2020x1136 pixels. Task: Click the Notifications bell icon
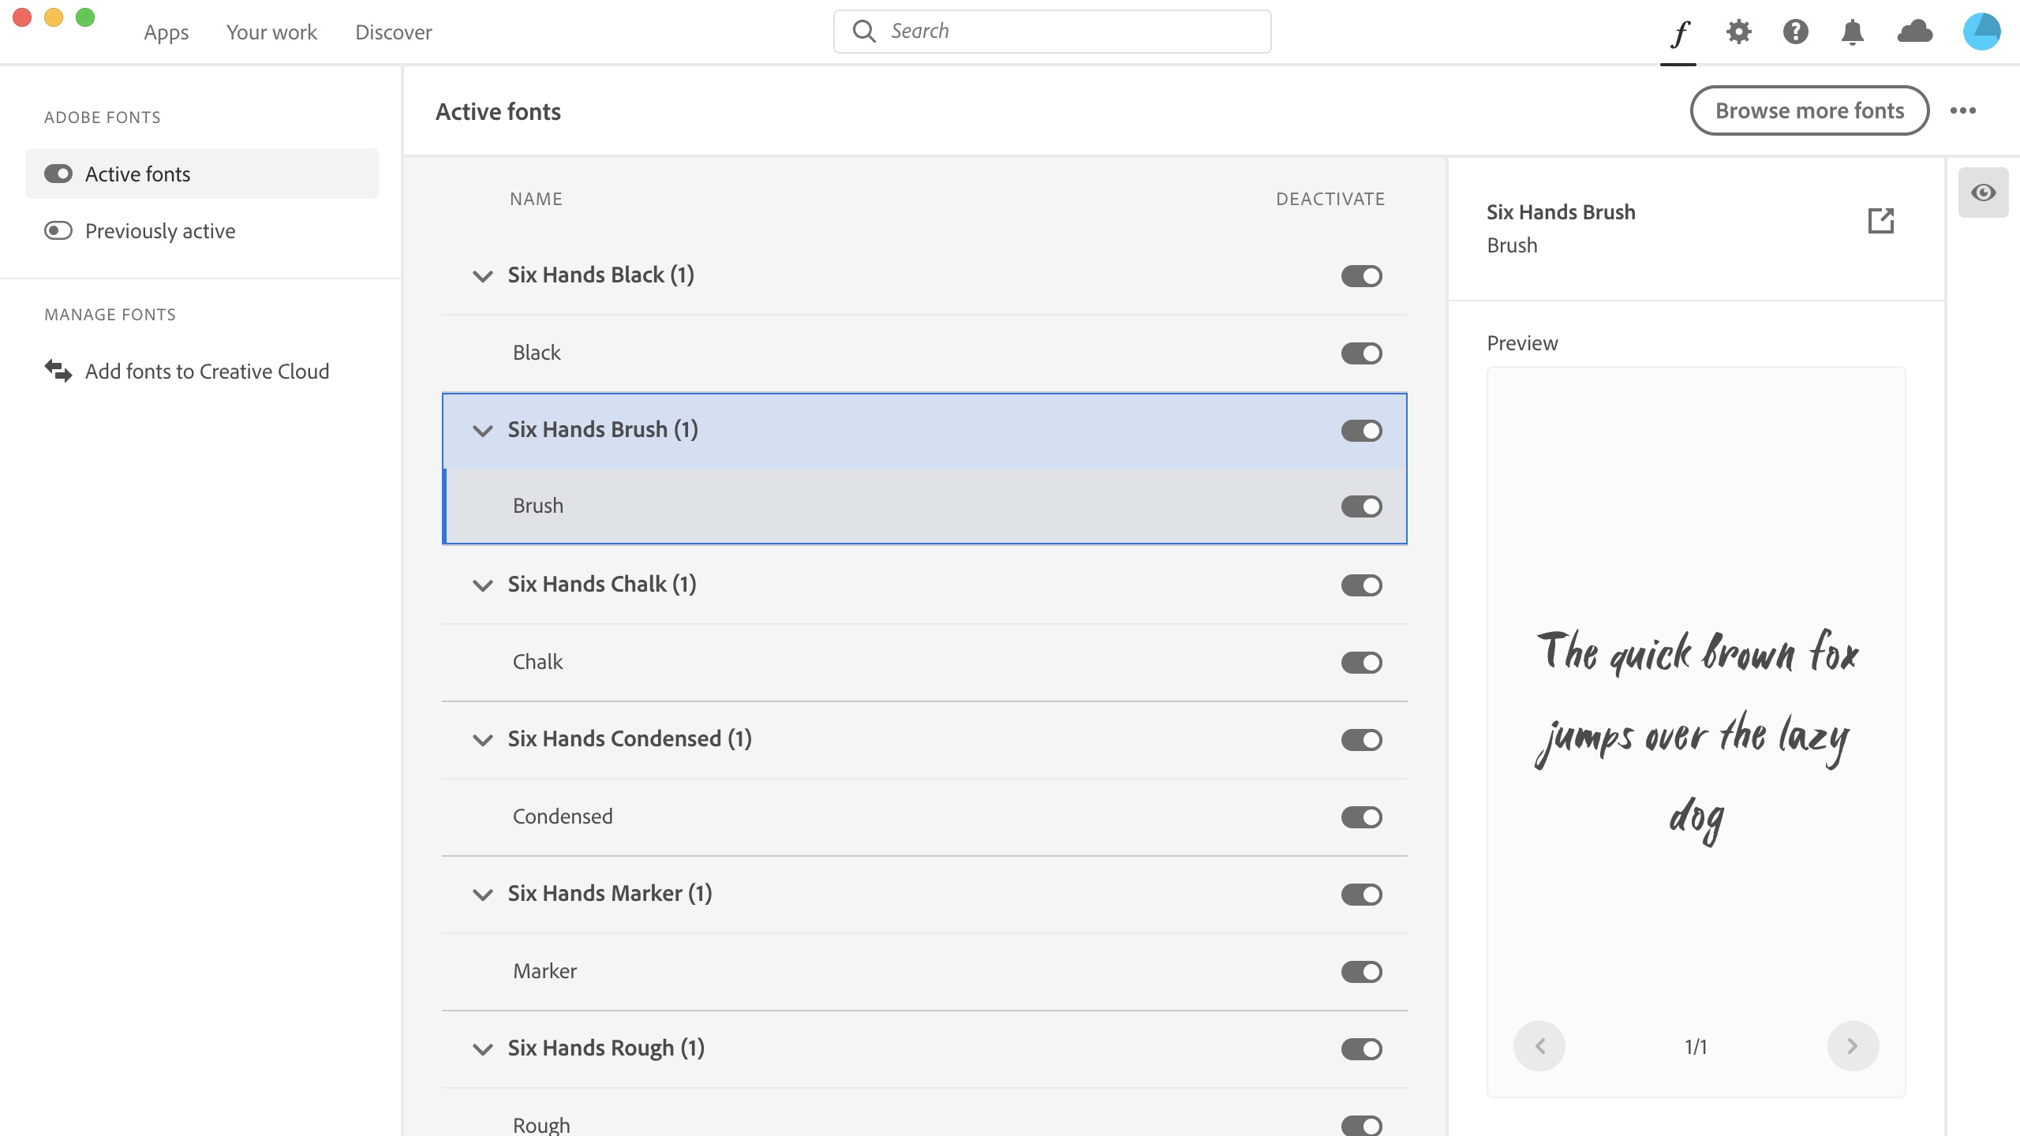pos(1854,31)
